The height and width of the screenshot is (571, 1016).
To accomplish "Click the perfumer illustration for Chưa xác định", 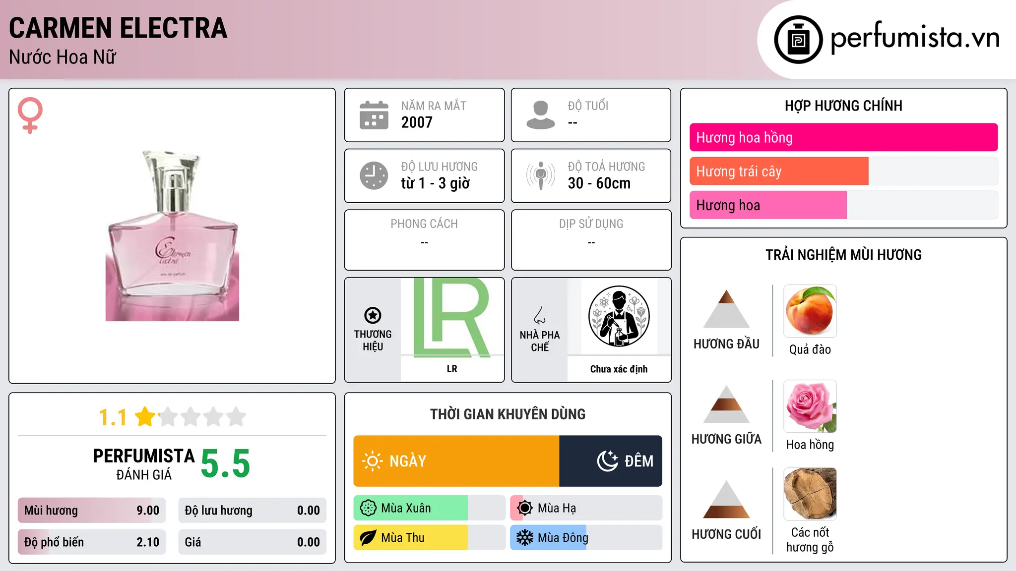I will click(619, 316).
